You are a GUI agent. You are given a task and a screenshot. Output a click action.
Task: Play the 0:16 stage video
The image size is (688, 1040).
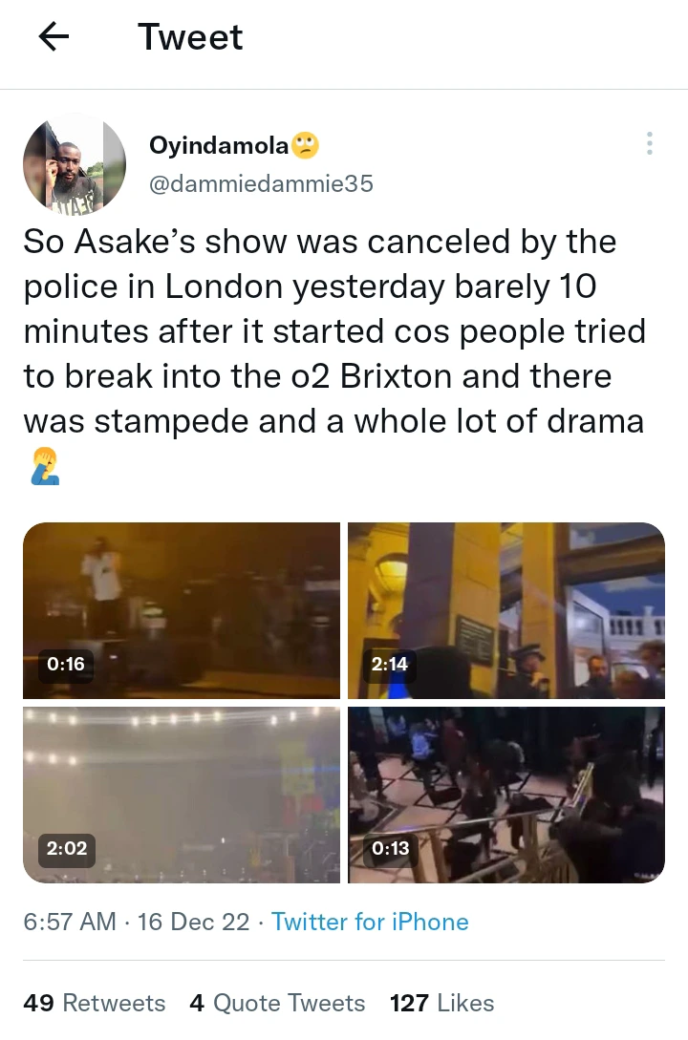pyautogui.click(x=182, y=610)
